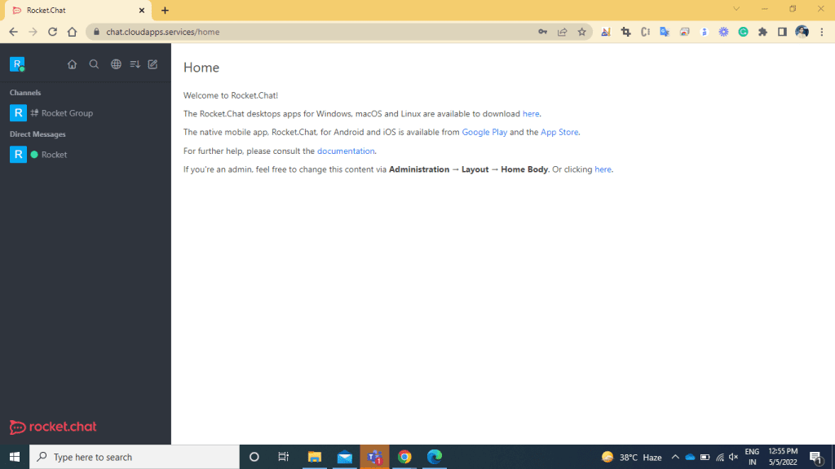Open the Rocket direct message
This screenshot has width=835, height=469.
54,155
